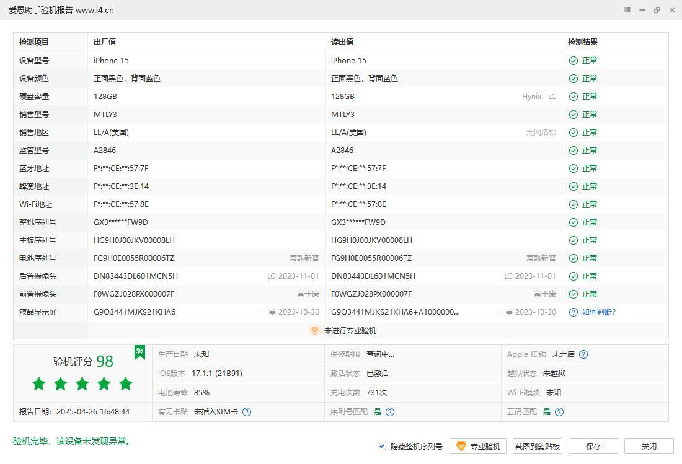Viewport: 682px width, 464px height.
Task: Click the five-star rating display
Action: 82,384
